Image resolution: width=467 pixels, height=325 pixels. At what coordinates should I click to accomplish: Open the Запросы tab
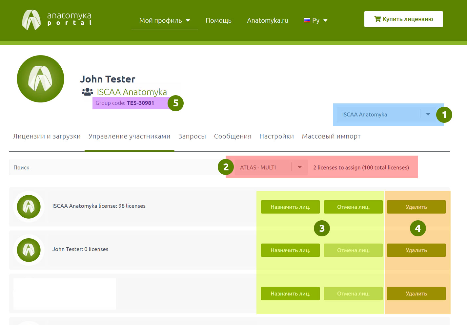point(192,136)
